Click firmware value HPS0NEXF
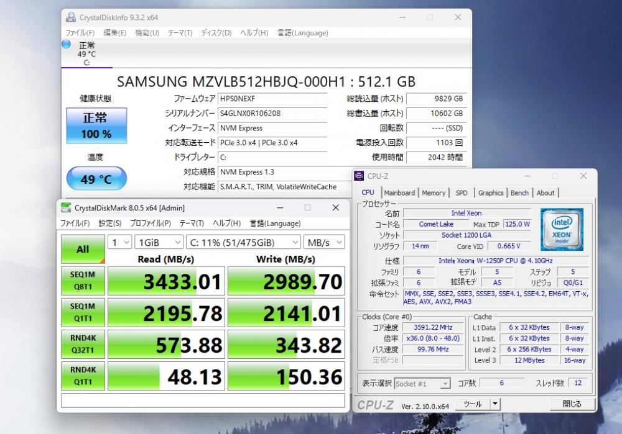The height and width of the screenshot is (434, 622). coord(272,99)
